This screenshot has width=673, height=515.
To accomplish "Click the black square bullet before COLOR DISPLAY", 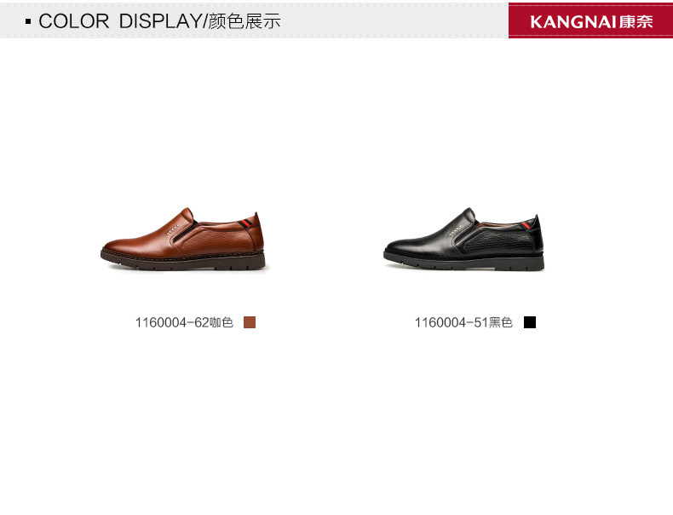I will click(28, 21).
